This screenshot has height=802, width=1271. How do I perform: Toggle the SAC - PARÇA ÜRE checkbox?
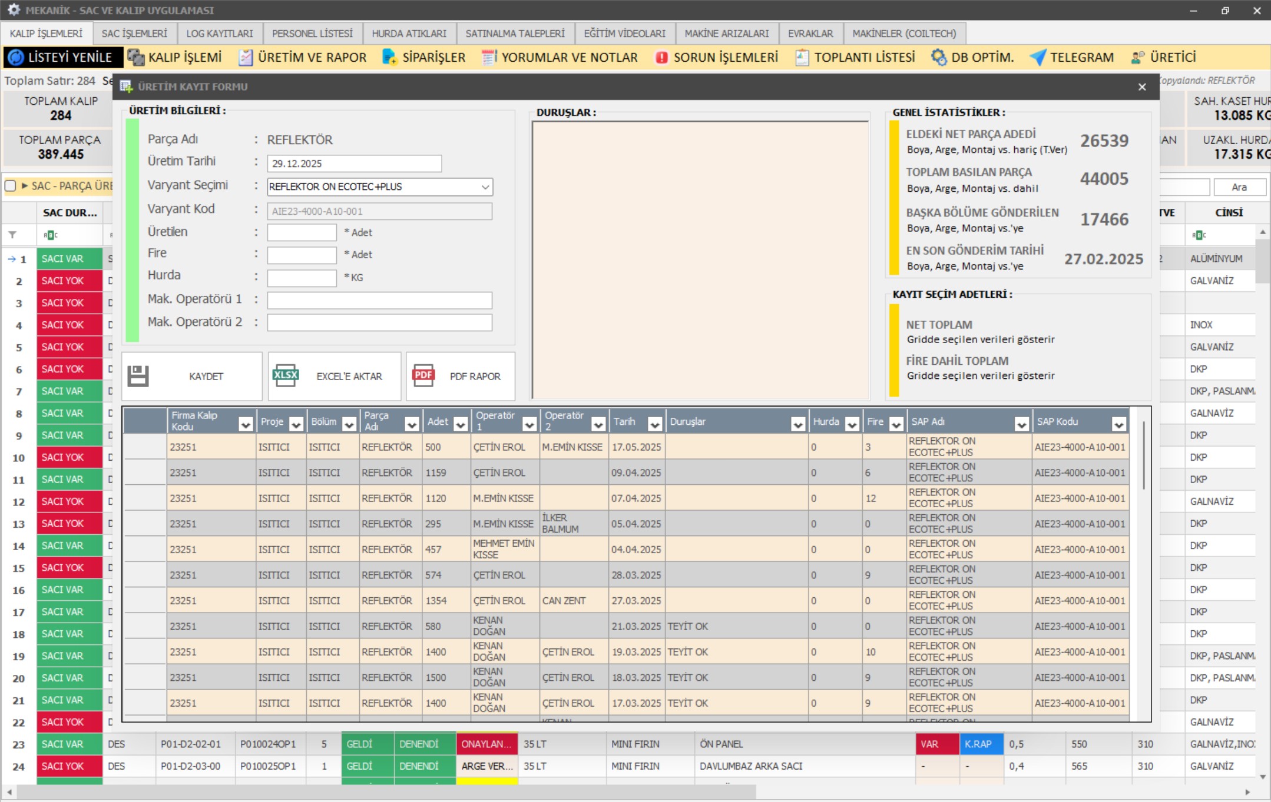click(11, 186)
